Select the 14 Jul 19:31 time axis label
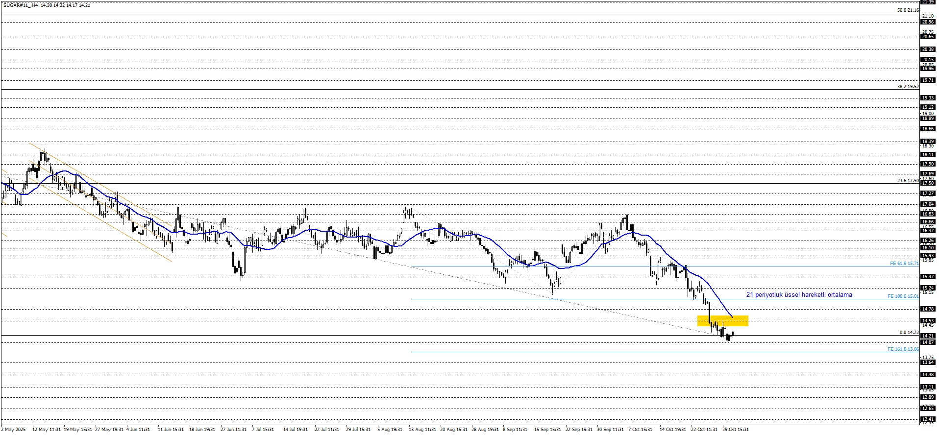 [x=295, y=430]
